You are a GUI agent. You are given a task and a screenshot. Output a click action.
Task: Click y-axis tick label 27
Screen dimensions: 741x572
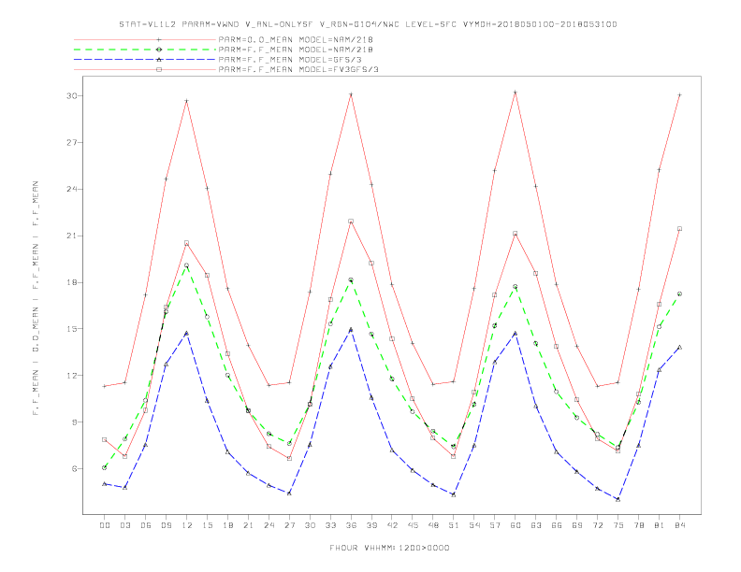(x=71, y=142)
